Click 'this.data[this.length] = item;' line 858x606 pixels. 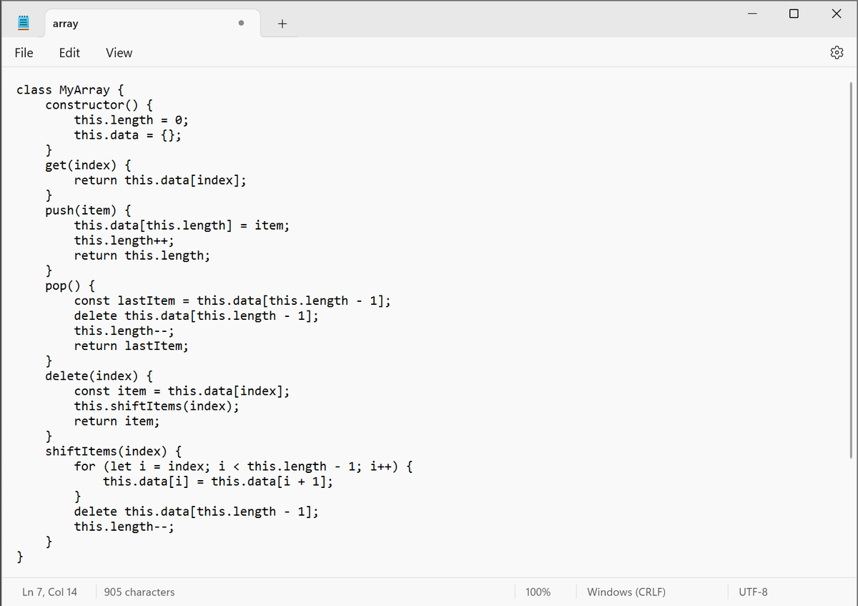click(182, 225)
